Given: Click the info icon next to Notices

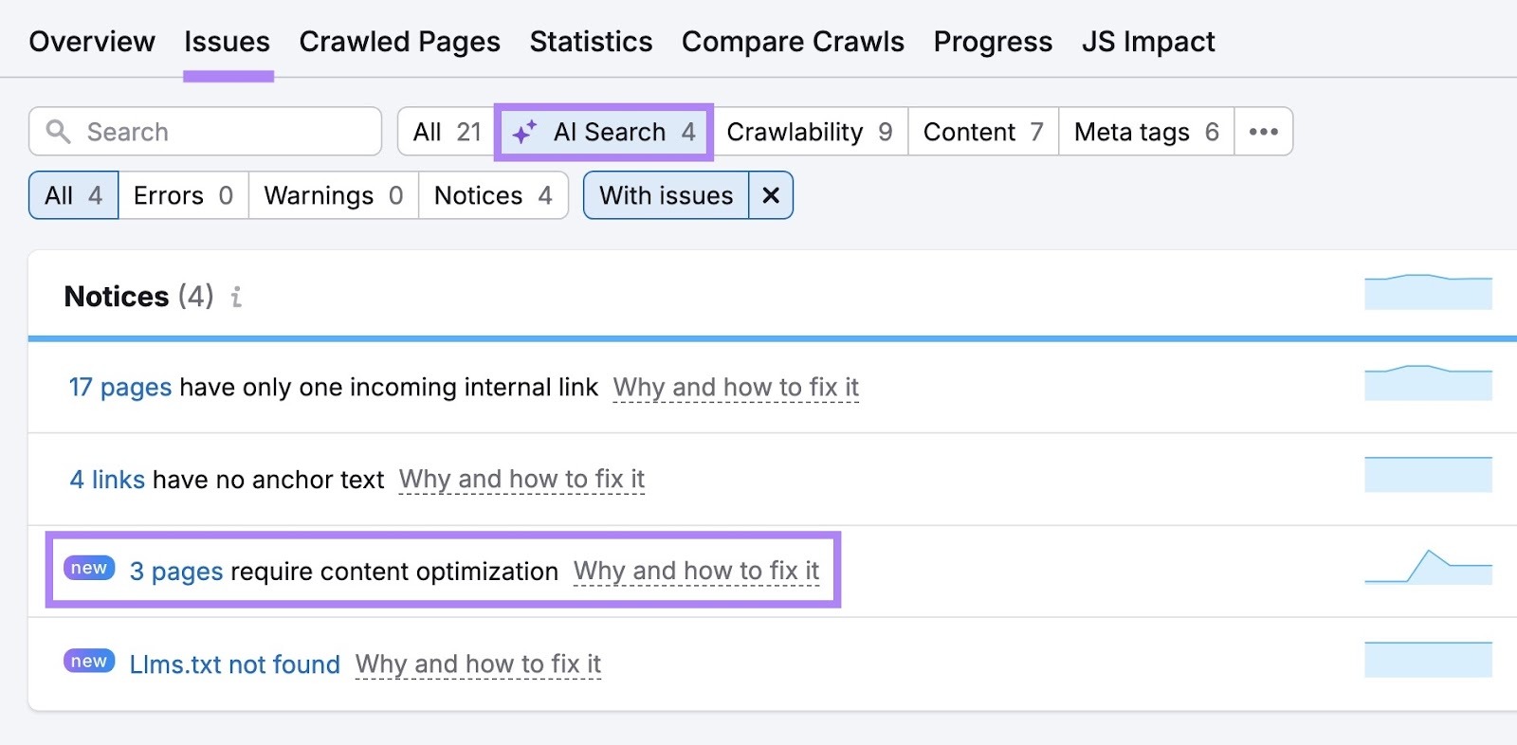Looking at the screenshot, I should click(x=236, y=297).
